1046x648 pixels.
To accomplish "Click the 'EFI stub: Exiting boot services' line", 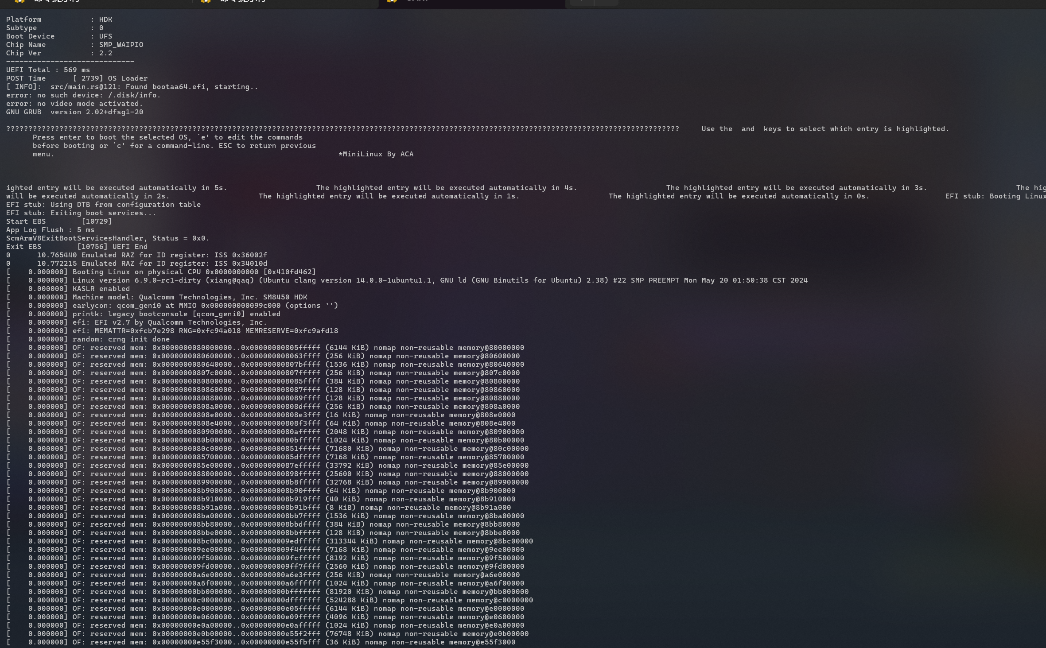I will pyautogui.click(x=81, y=213).
